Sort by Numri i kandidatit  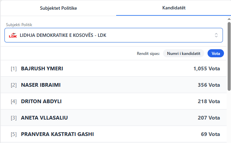point(183,53)
